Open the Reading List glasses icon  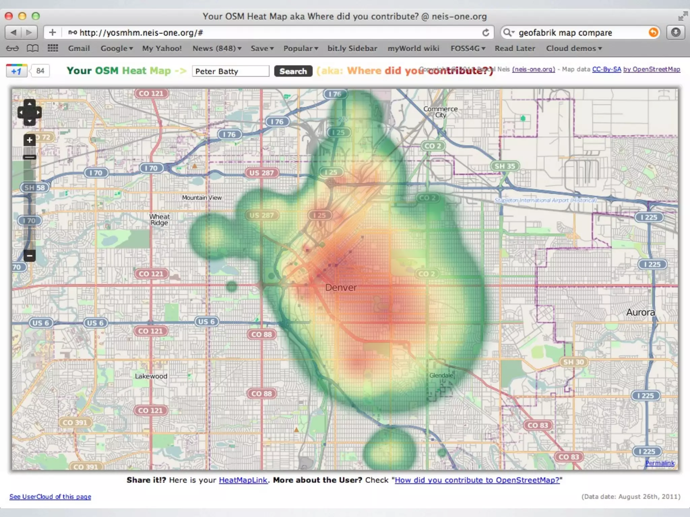[x=12, y=48]
